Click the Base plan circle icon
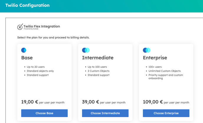203x123 pixels. click(x=24, y=50)
